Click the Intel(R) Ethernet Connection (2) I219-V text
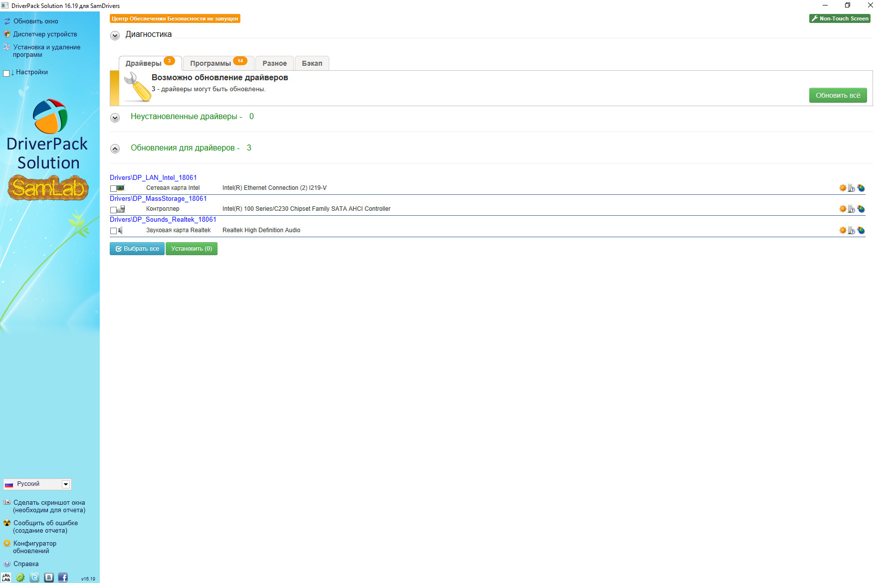 pyautogui.click(x=274, y=188)
